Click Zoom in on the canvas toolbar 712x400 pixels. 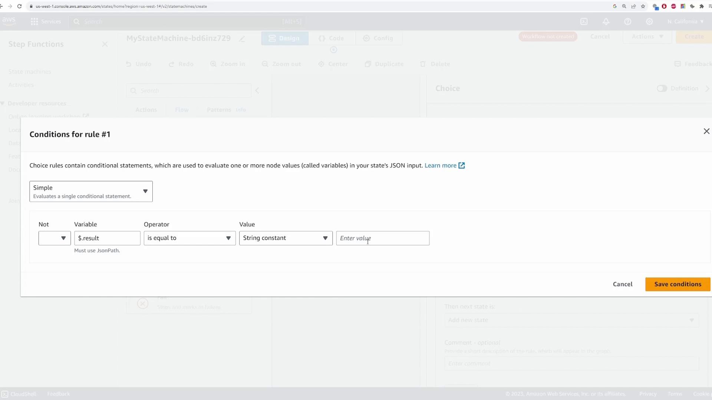point(228,64)
